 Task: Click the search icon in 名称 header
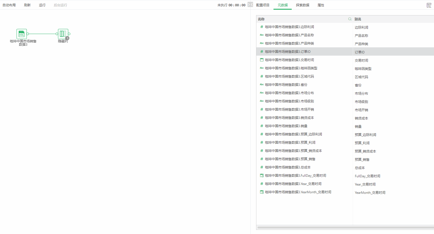(x=350, y=19)
